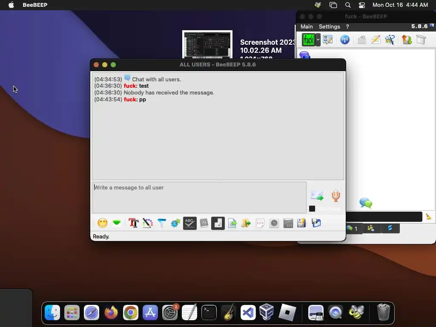Edit your profile with the vCard icon
The width and height of the screenshot is (436, 327).
click(328, 40)
